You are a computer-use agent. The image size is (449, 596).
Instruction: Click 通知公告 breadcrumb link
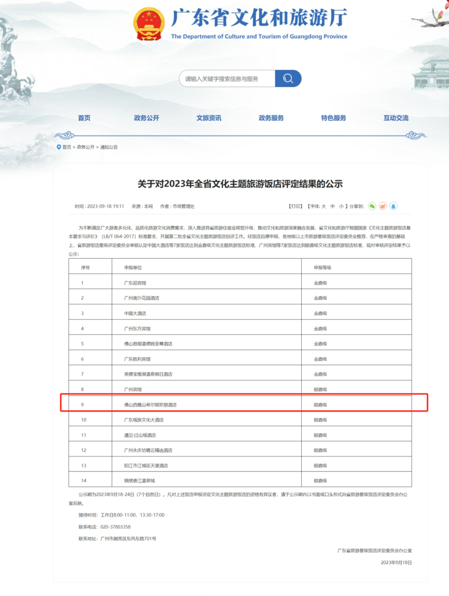tap(109, 147)
